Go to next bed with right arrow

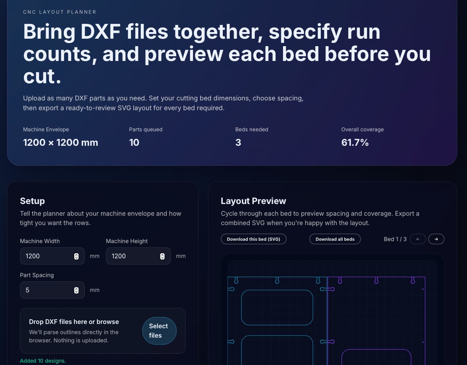point(436,239)
